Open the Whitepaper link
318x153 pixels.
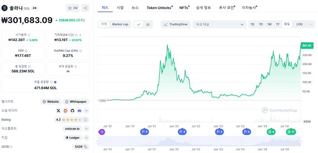76,102
